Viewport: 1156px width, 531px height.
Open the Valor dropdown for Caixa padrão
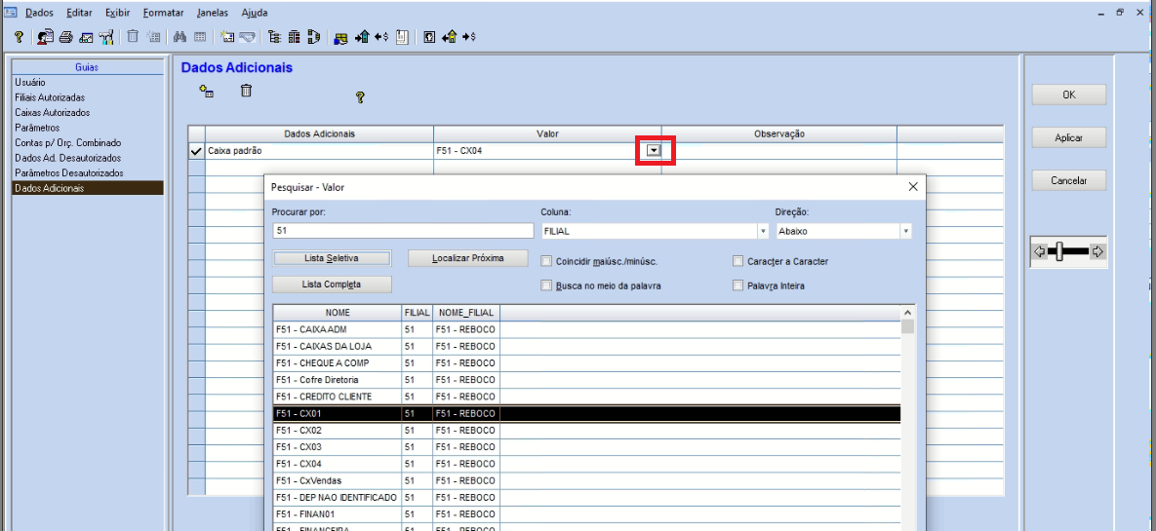click(x=654, y=151)
